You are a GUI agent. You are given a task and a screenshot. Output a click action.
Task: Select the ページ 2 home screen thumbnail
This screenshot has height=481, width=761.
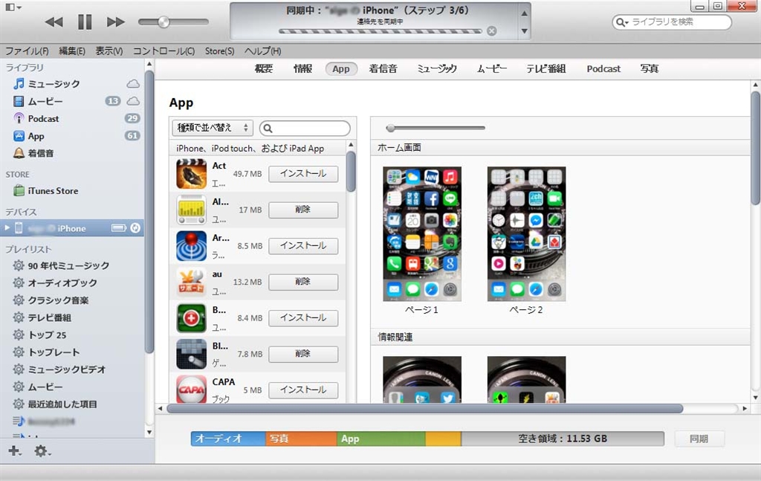click(x=526, y=234)
